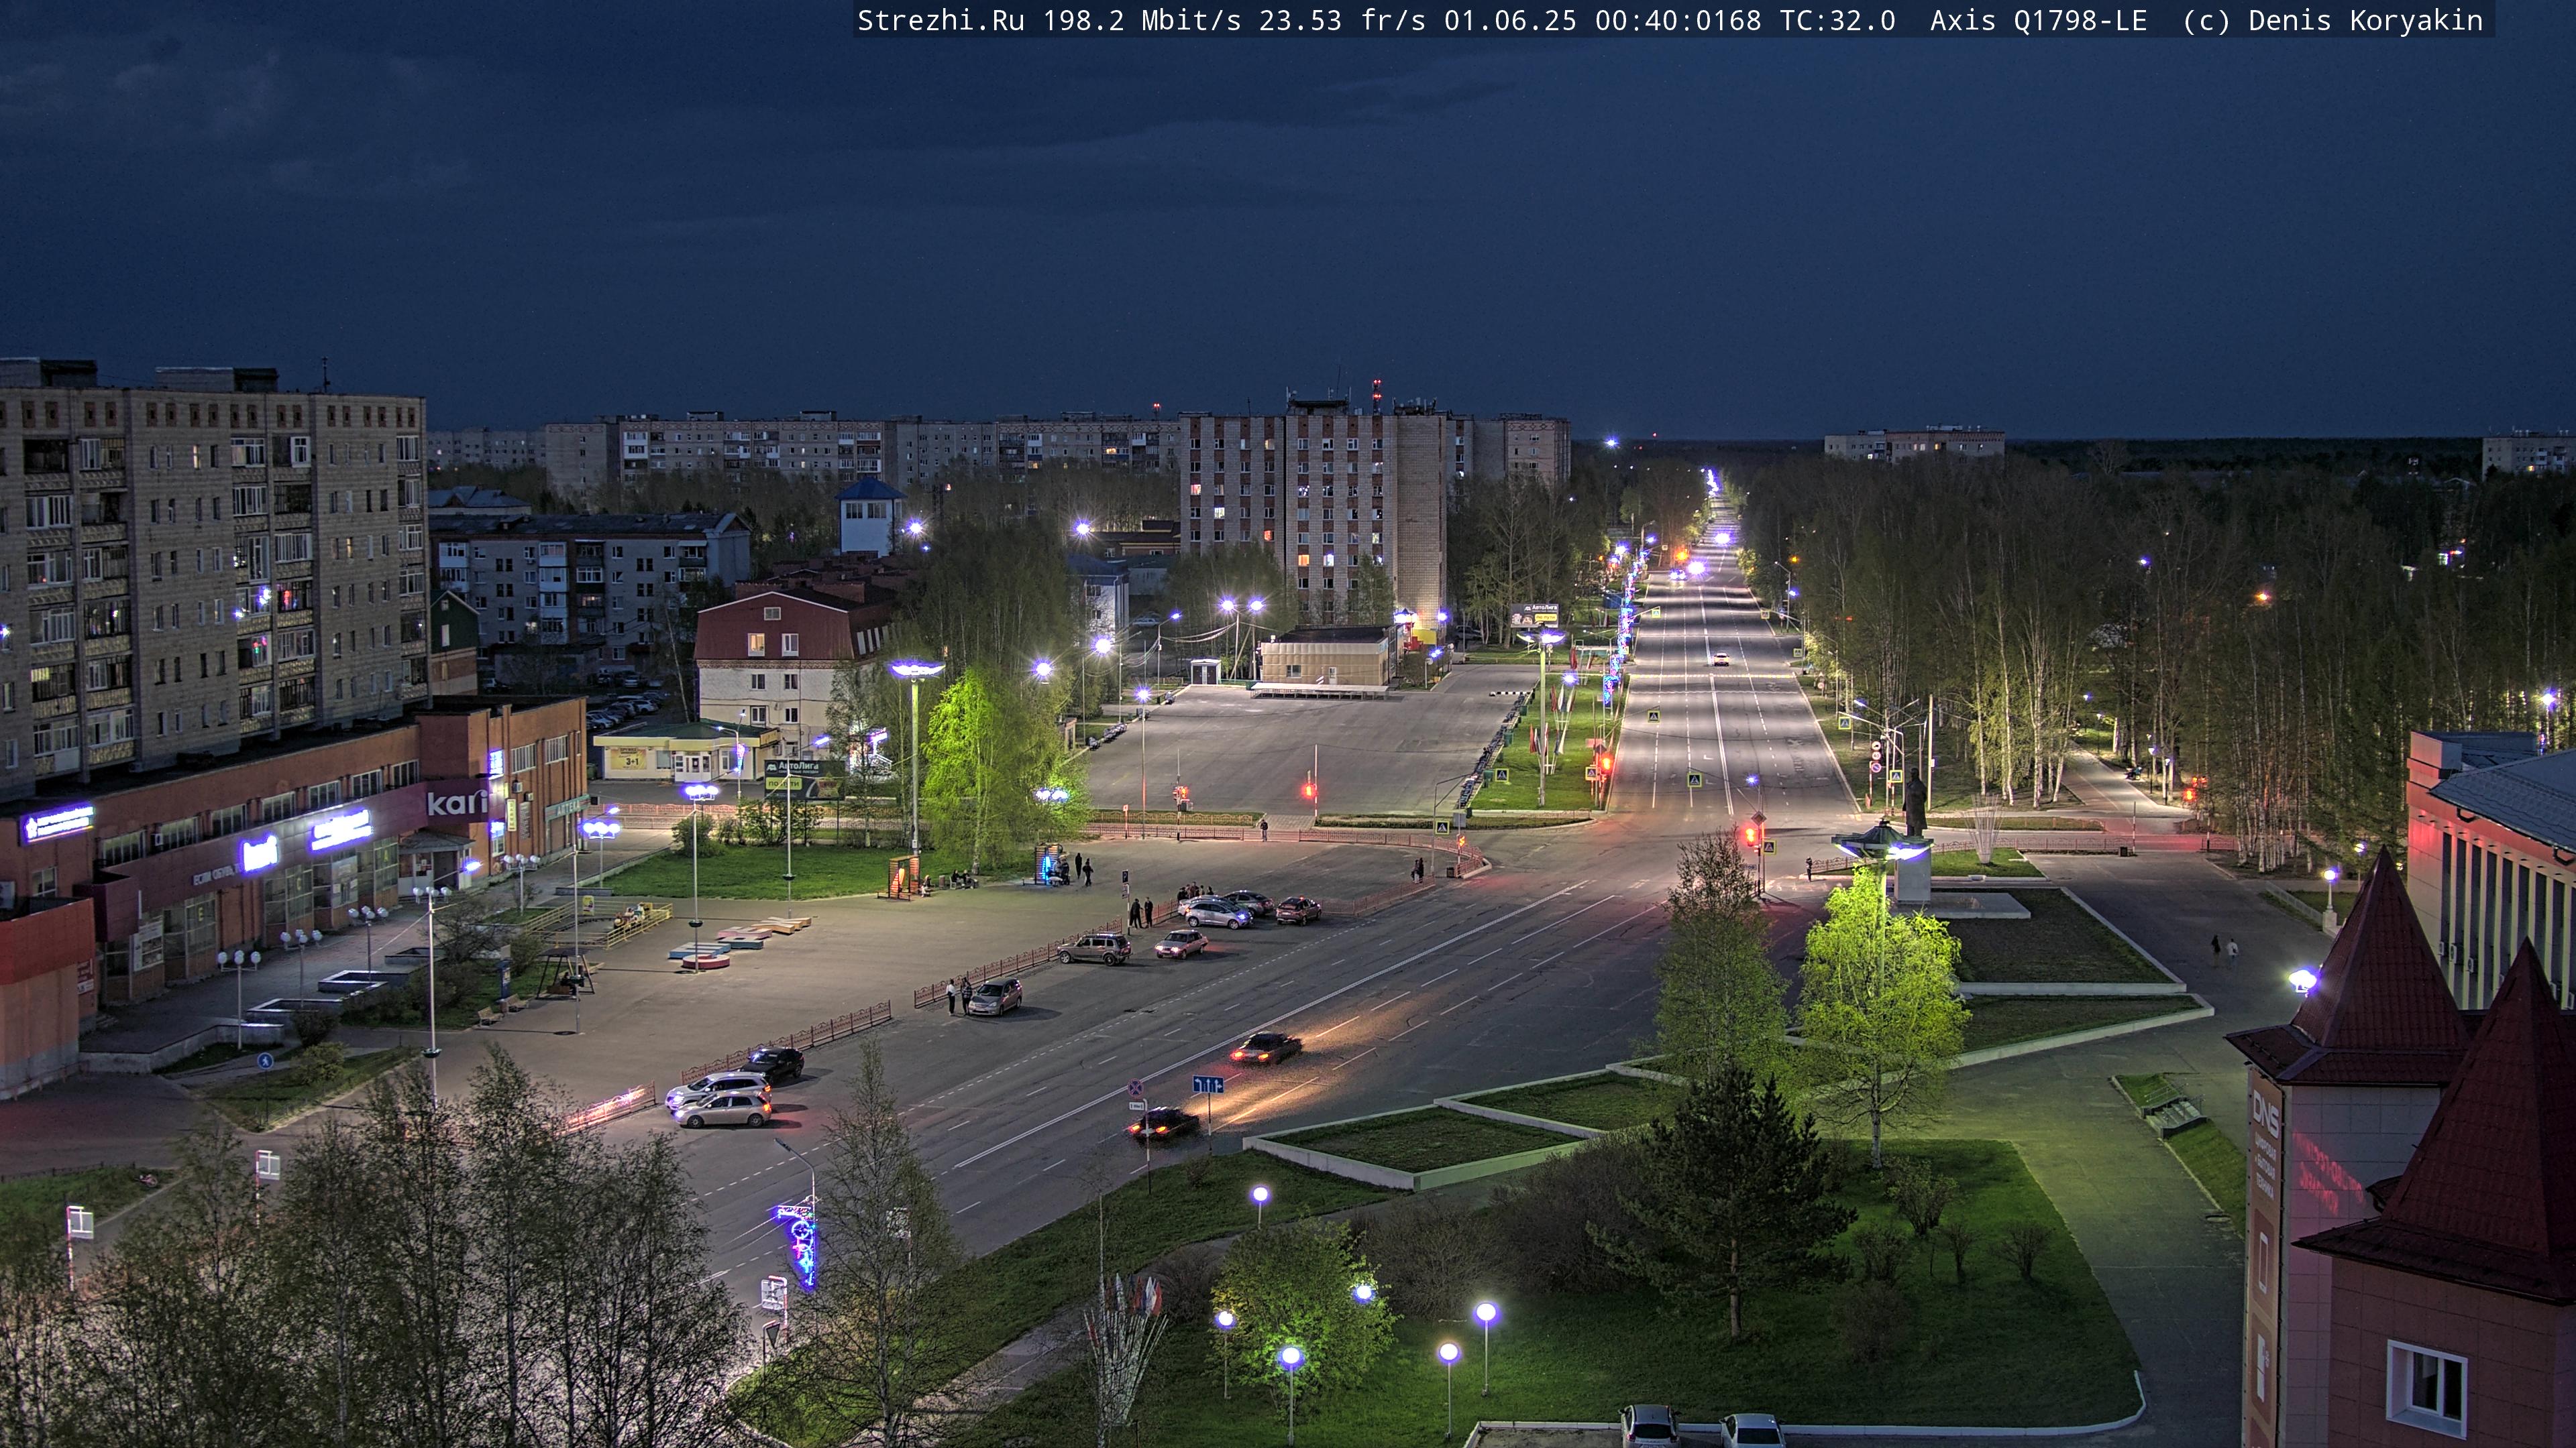Click the Strezhi.Ru text in overlay
Screen dimensions: 2576x1448
pyautogui.click(x=940, y=21)
